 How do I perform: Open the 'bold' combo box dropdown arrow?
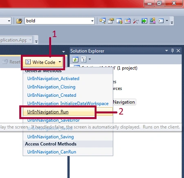point(92,21)
